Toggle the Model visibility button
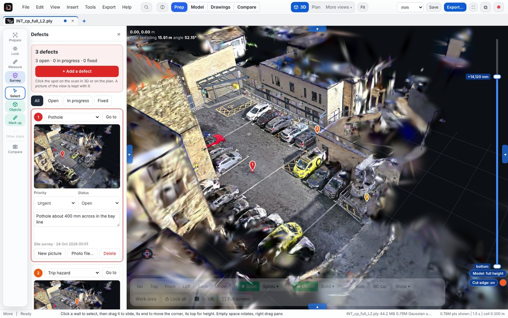Viewport: 508px width, 318px height. point(305,286)
